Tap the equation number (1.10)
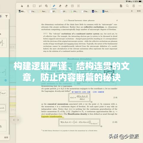This screenshot has height=143, width=143. pyautogui.click(x=115, y=122)
